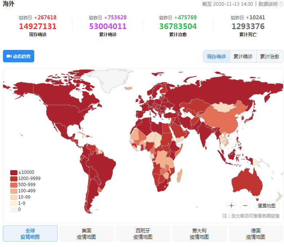The width and height of the screenshot is (284, 247).
Task: Click the 累计死亡 number 1293376
Action: [248, 26]
